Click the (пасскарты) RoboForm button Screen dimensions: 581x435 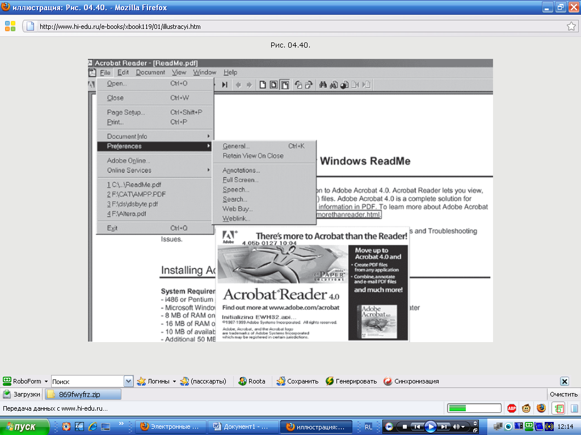(203, 381)
